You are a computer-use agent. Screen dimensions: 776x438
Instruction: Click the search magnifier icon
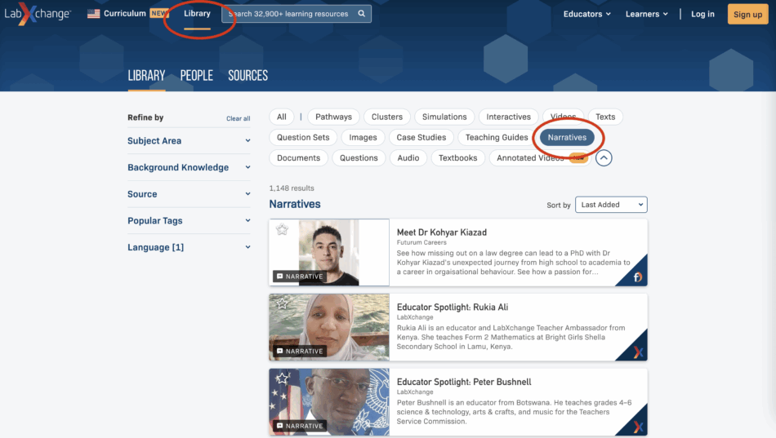pos(362,14)
